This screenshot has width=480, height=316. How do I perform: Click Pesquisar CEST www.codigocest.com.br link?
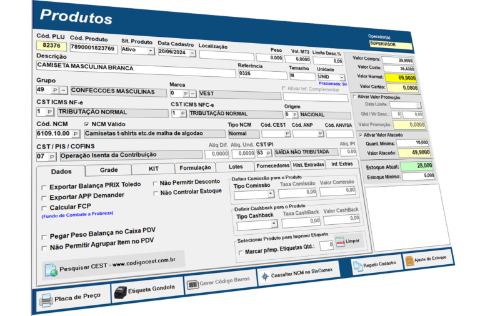[x=117, y=264]
